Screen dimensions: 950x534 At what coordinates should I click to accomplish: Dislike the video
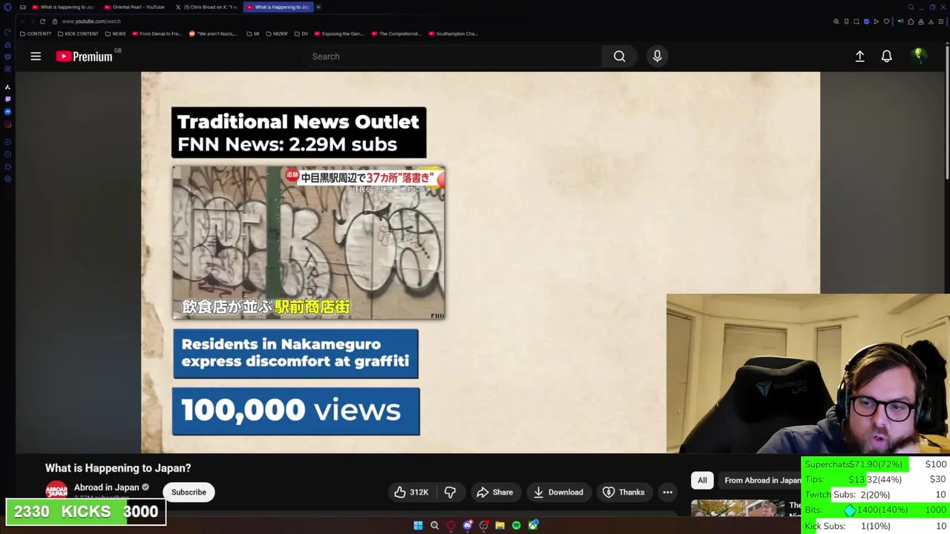point(450,492)
